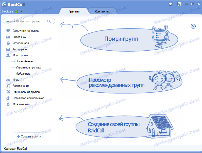Open Игровой зал
The image size is (202, 153).
[21, 43]
